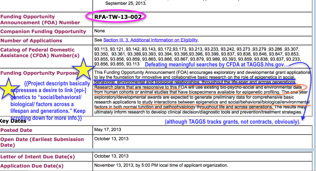Click the Letter of Intent Due Date(s) label
Screen dimensions: 316x171
click(38, 157)
